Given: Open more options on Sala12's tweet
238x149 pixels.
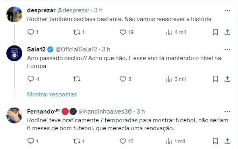Looking at the screenshot, I should tap(227, 49).
